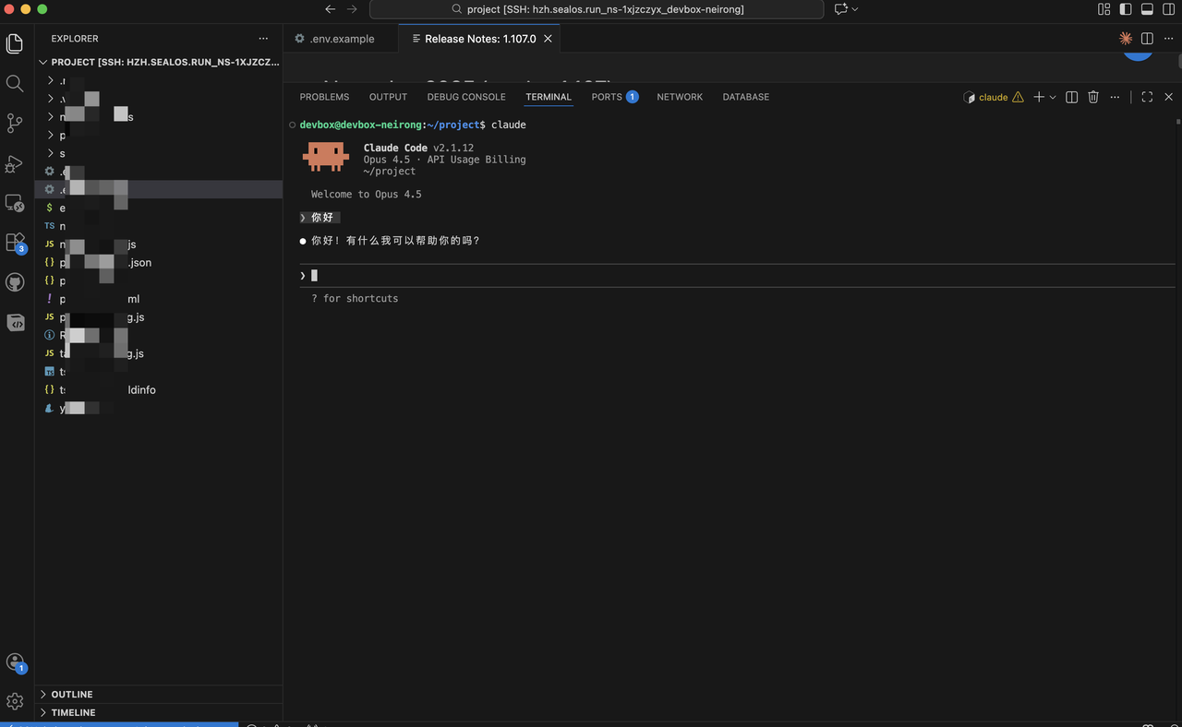This screenshot has width=1182, height=727.
Task: Kill the terminal with trash icon
Action: pos(1093,97)
